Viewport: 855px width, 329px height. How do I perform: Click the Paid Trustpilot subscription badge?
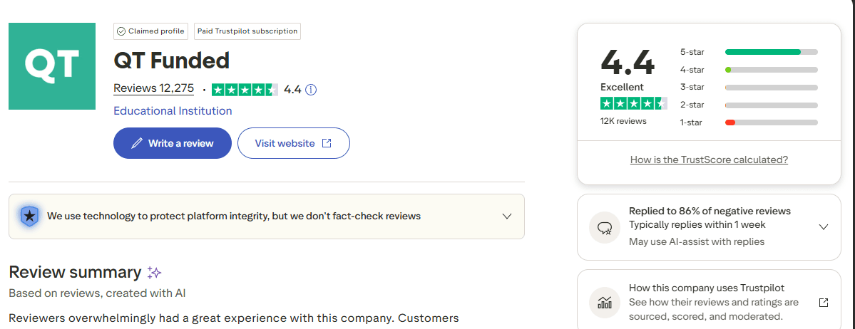pyautogui.click(x=247, y=31)
